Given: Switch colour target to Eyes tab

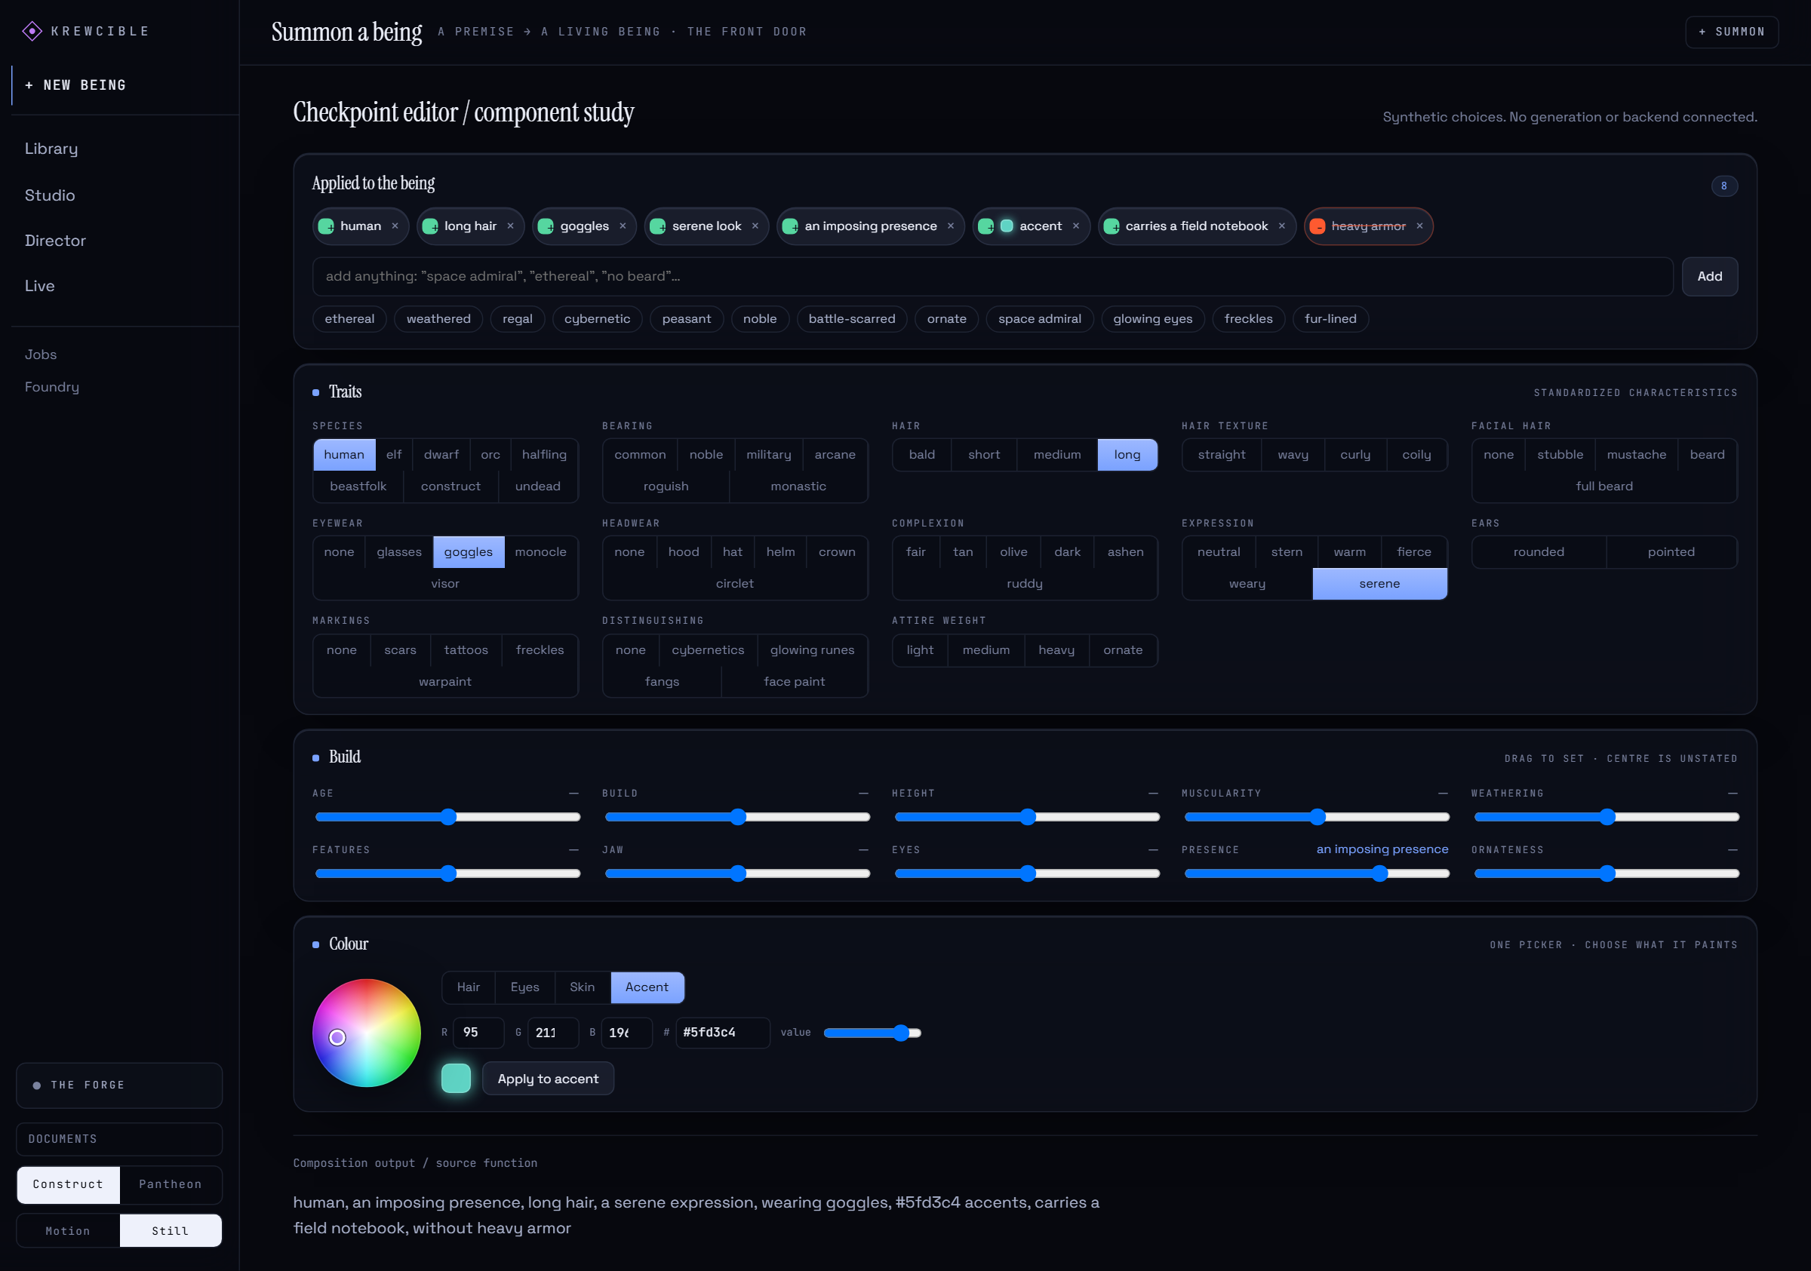Looking at the screenshot, I should [x=524, y=987].
